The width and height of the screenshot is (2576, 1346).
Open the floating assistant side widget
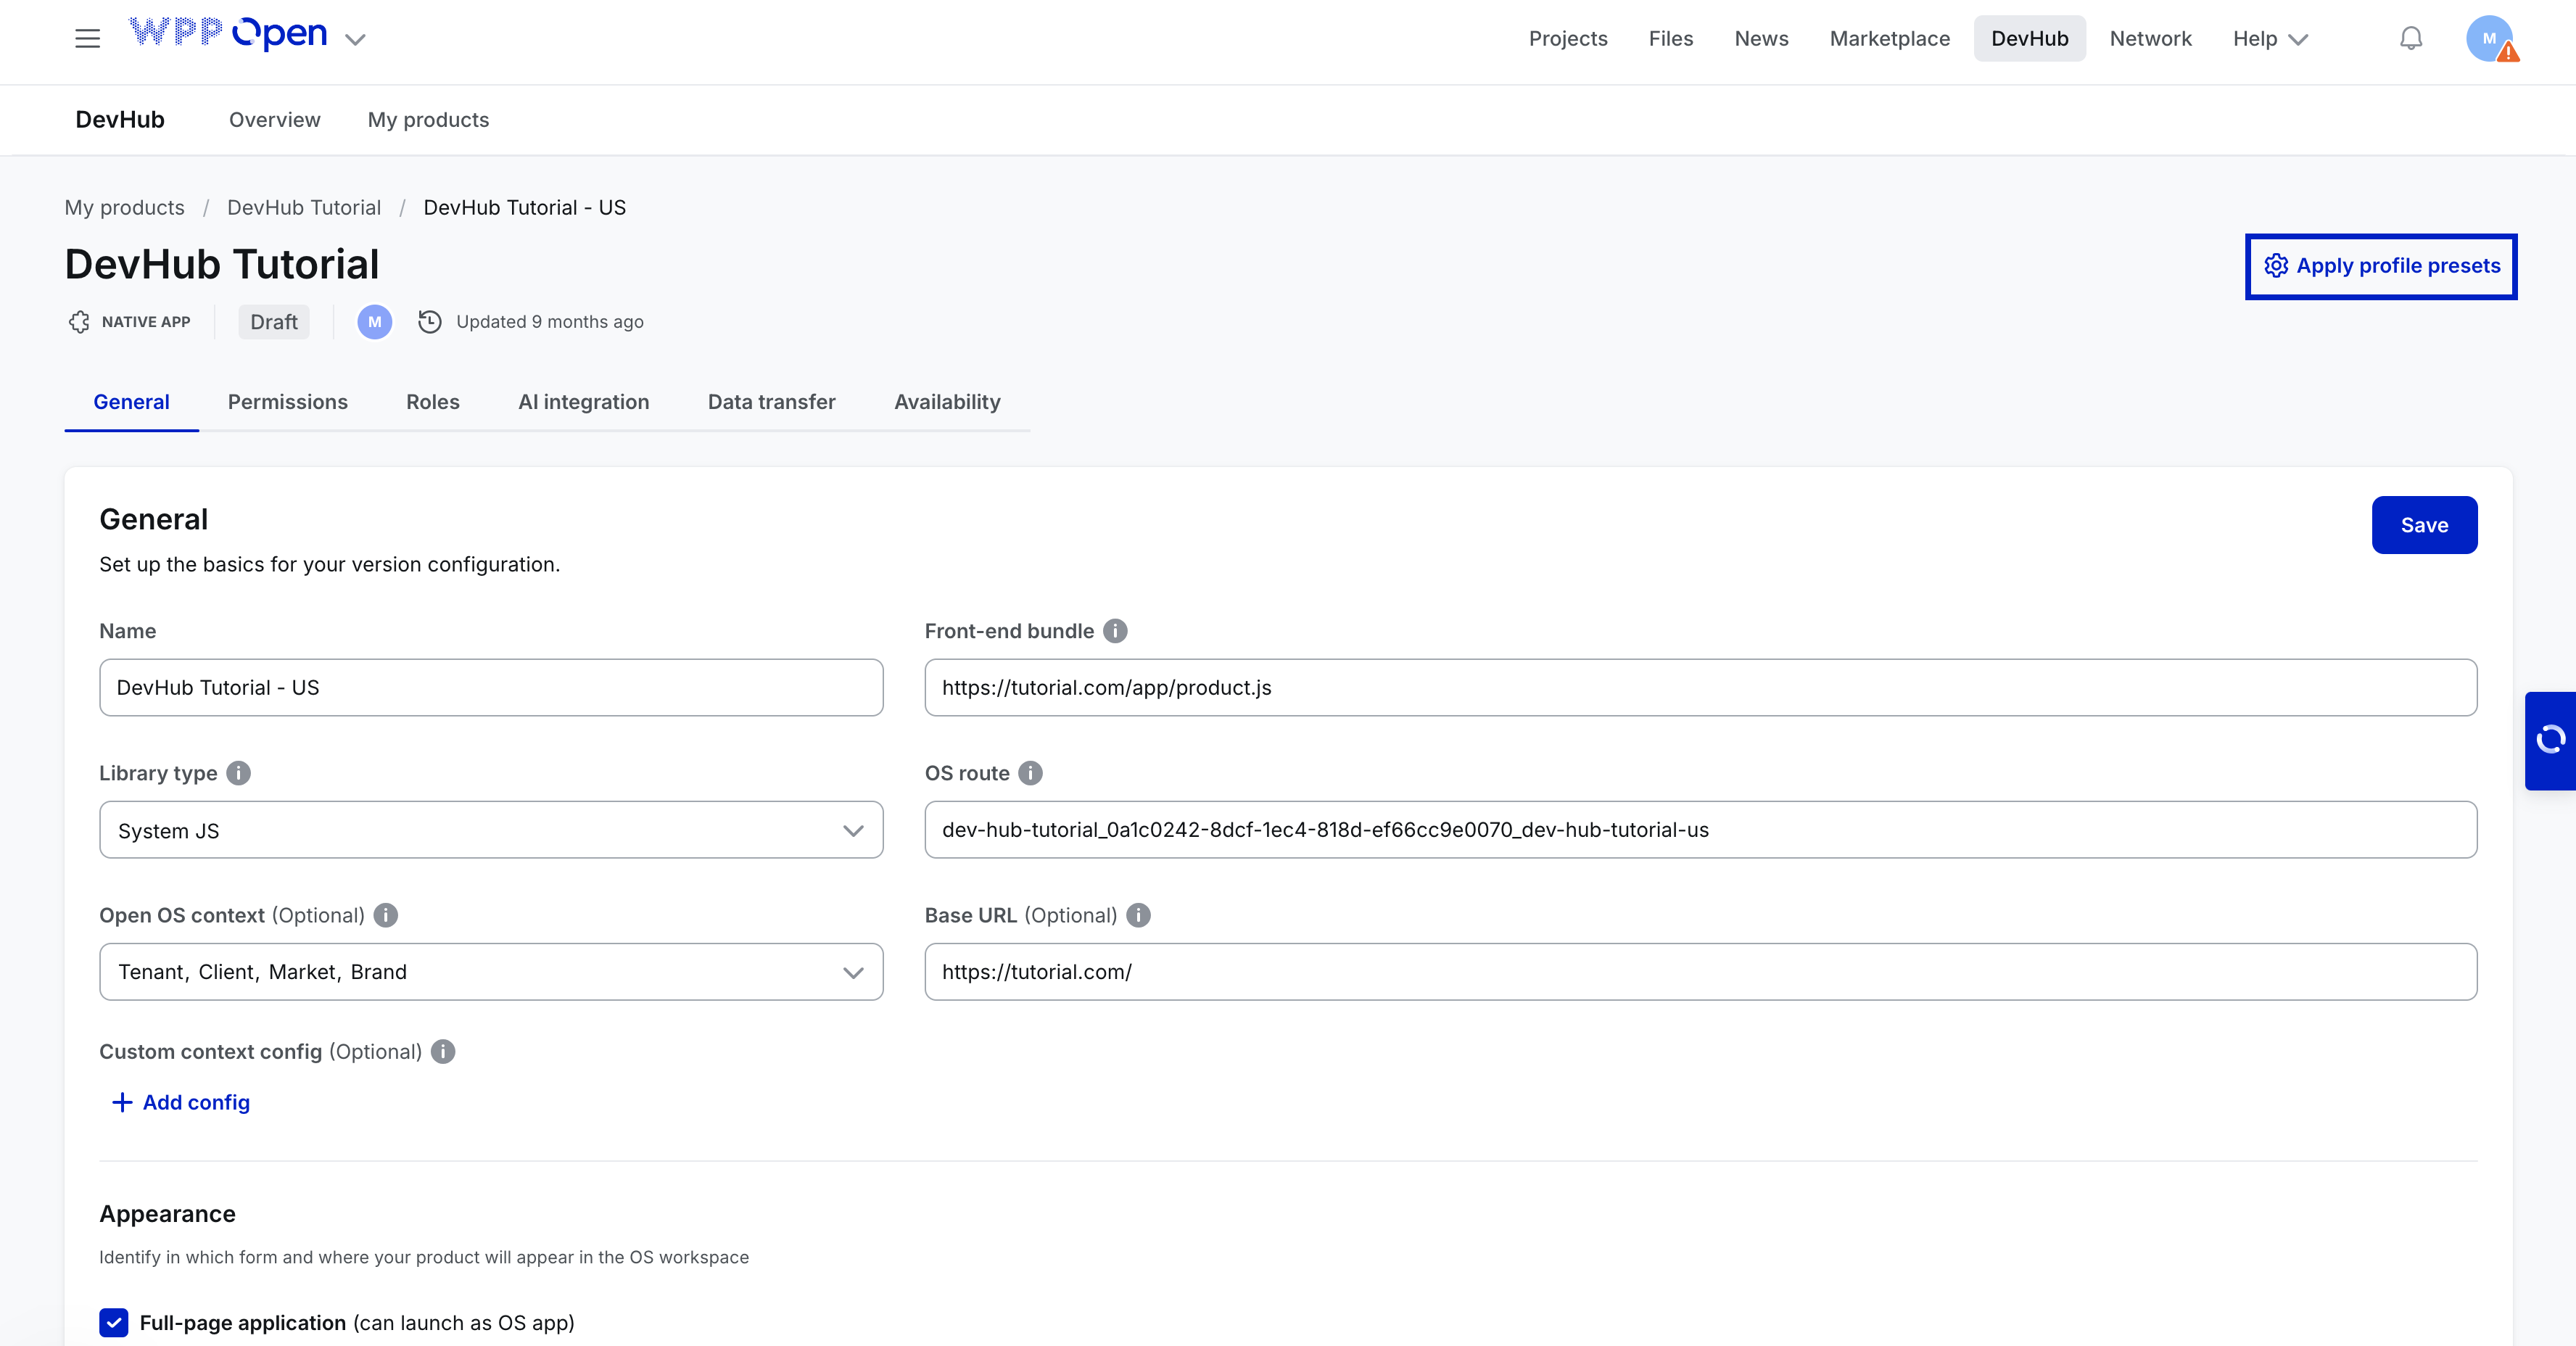pos(2550,740)
